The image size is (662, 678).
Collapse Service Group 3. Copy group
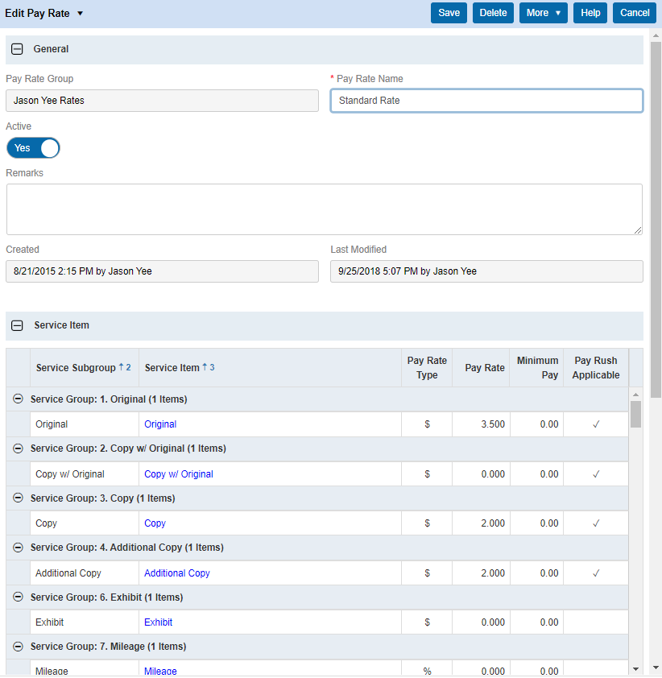[19, 498]
